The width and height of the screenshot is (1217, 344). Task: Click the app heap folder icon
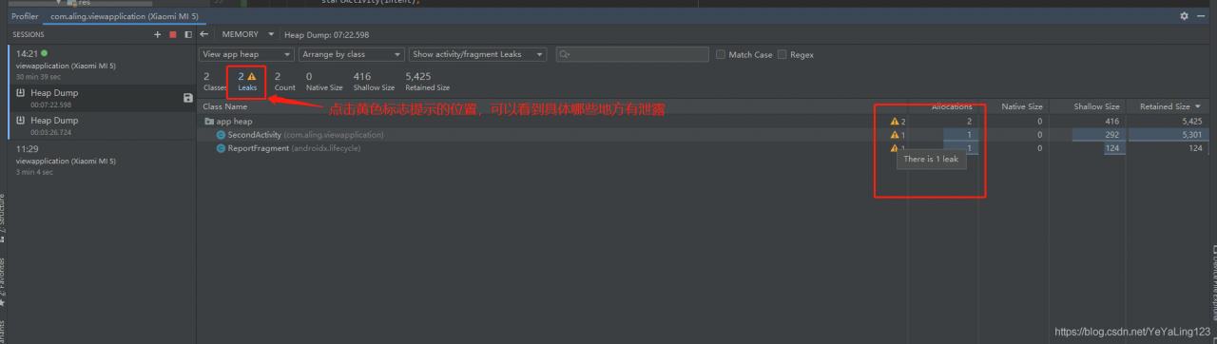pos(209,122)
